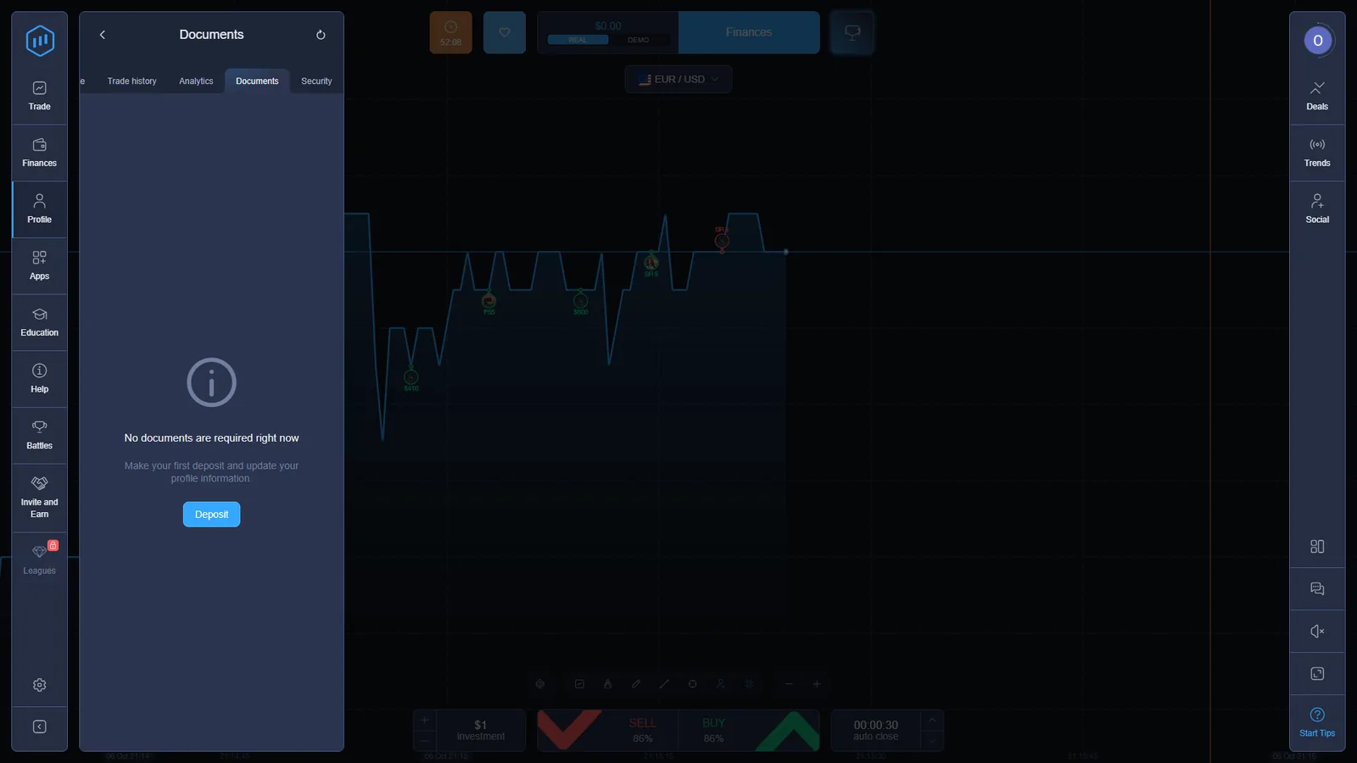Switch to Security tab
The height and width of the screenshot is (763, 1357).
(316, 81)
